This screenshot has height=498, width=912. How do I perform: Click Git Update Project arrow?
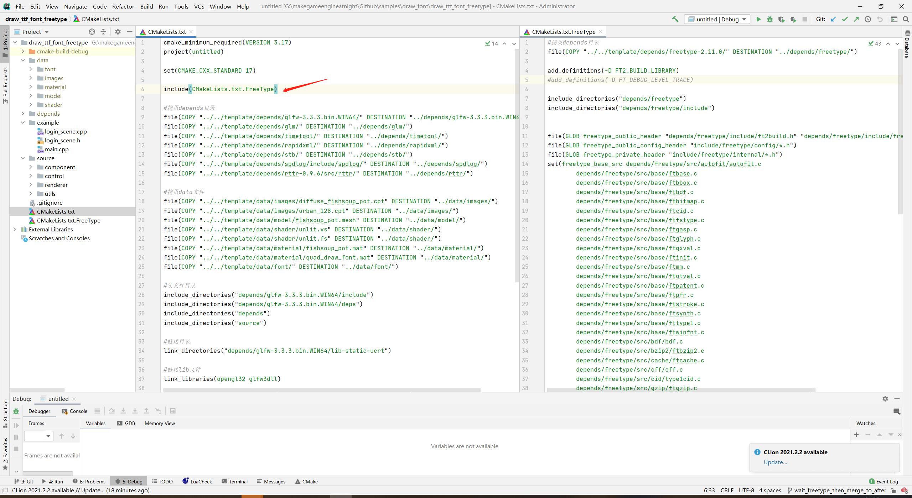833,19
